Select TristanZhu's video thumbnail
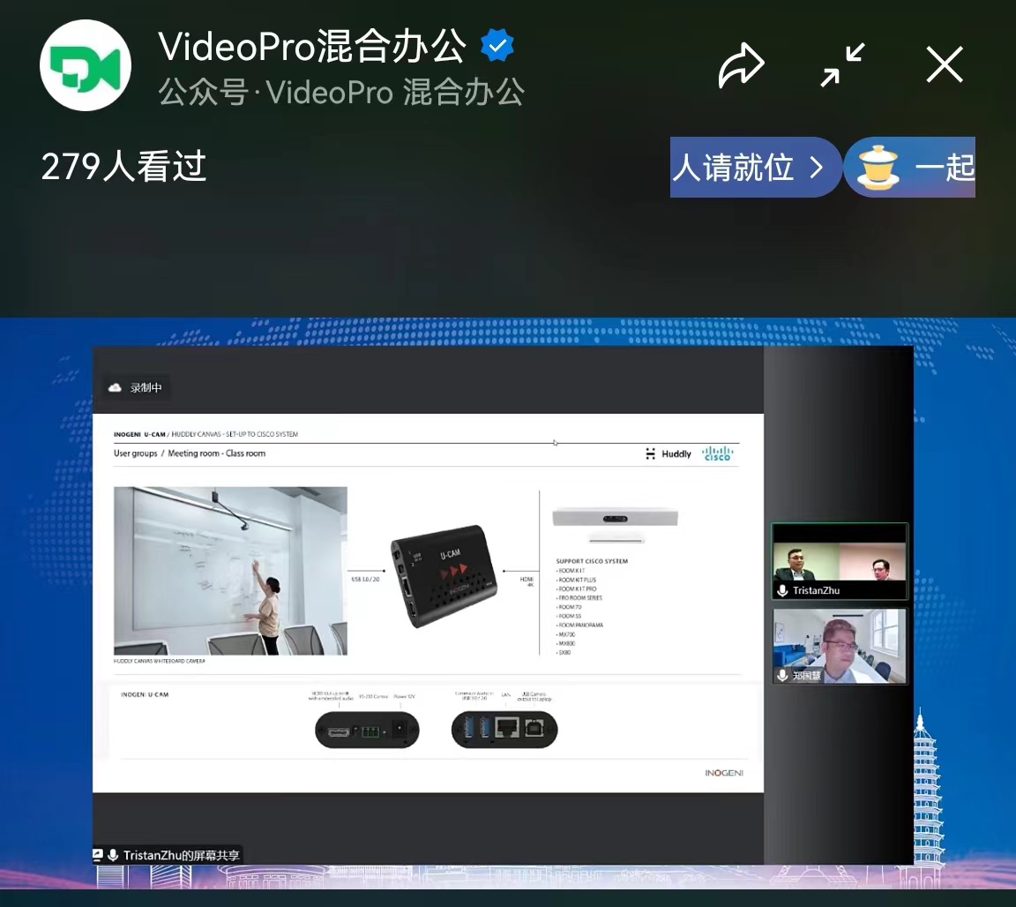Image resolution: width=1016 pixels, height=907 pixels. [x=839, y=558]
